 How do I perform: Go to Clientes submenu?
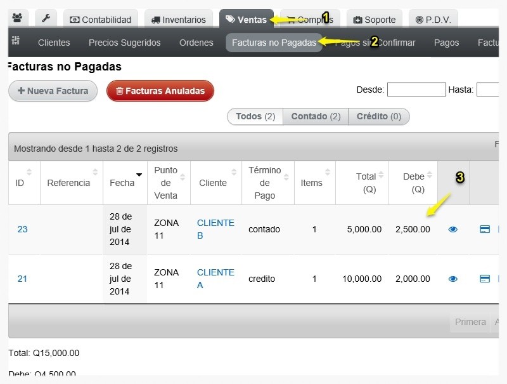pos(54,43)
